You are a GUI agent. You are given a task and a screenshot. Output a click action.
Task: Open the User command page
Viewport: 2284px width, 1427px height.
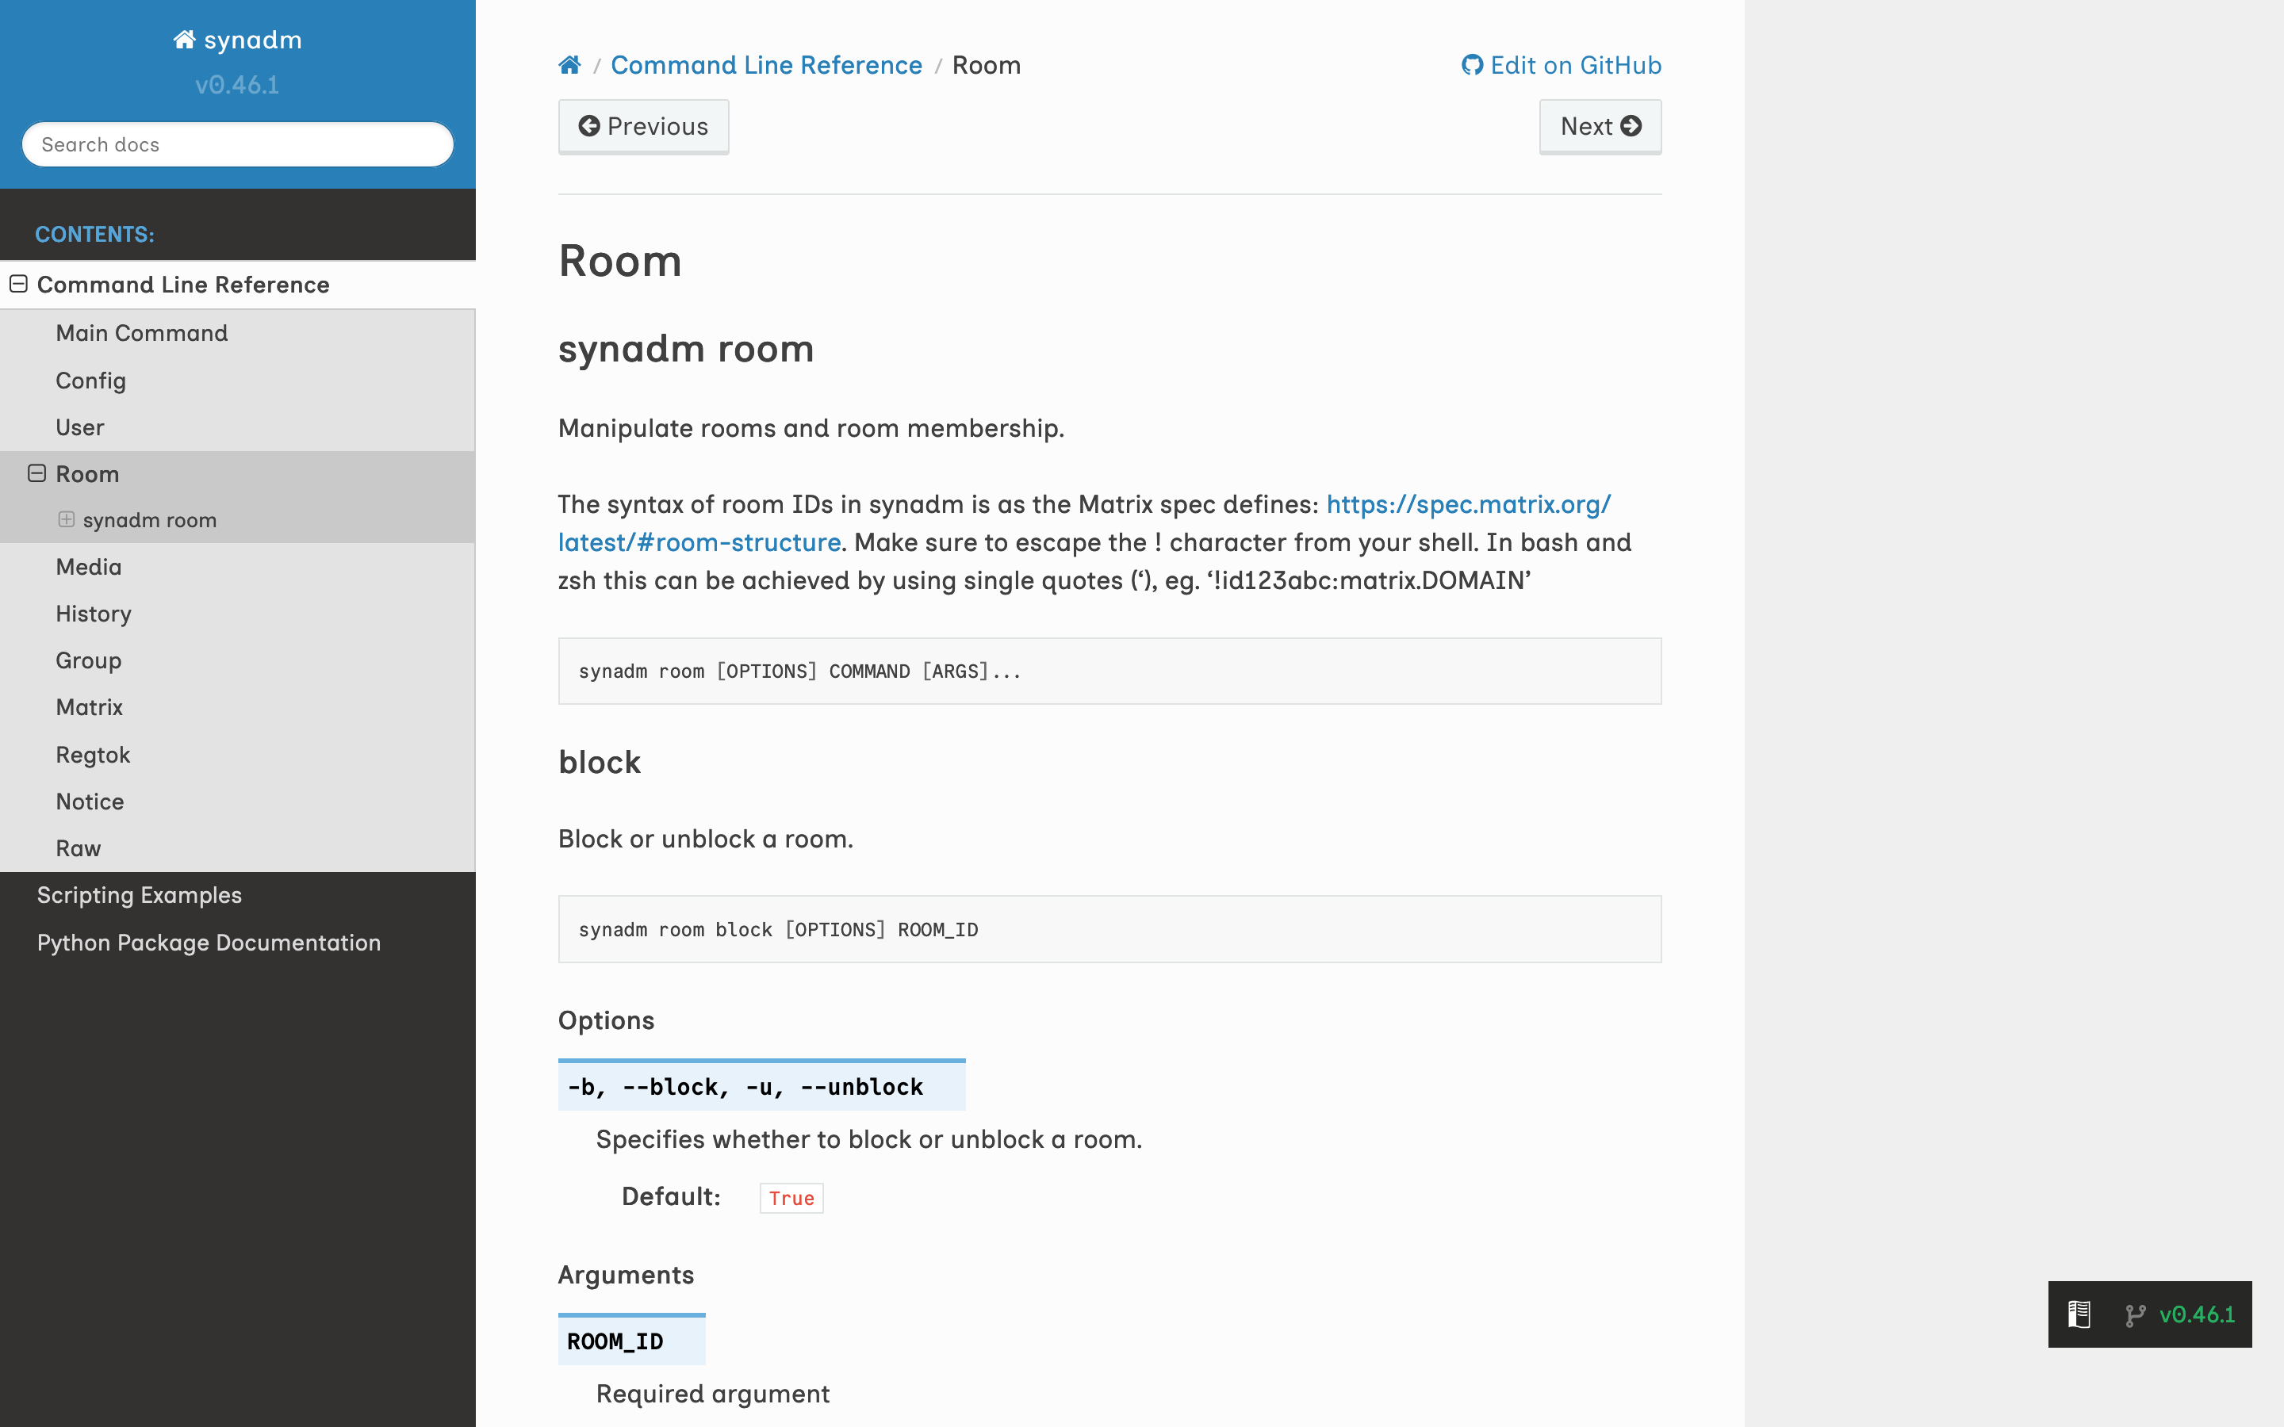(x=79, y=427)
